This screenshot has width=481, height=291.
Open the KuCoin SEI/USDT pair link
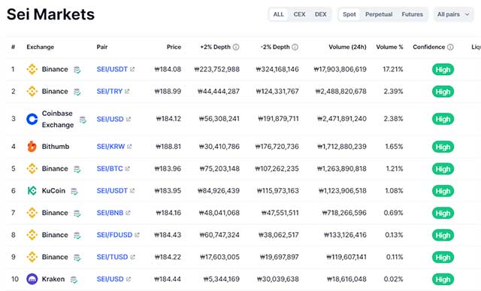coord(112,191)
